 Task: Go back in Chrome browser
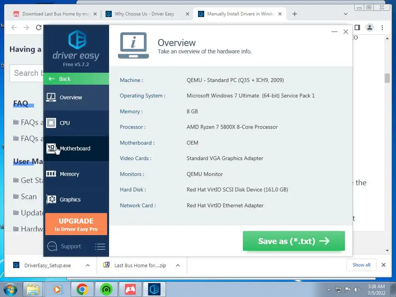(x=14, y=27)
